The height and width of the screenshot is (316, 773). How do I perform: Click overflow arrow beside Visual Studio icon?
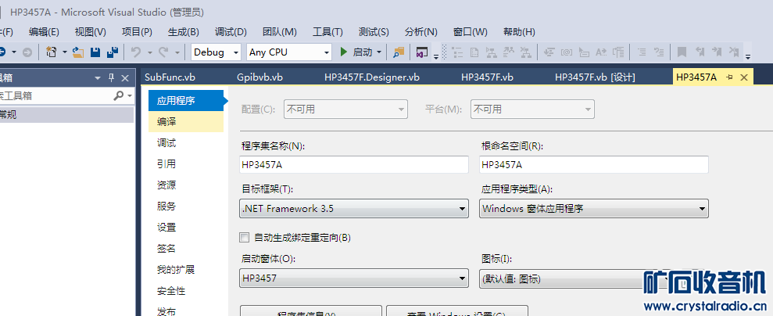click(435, 56)
